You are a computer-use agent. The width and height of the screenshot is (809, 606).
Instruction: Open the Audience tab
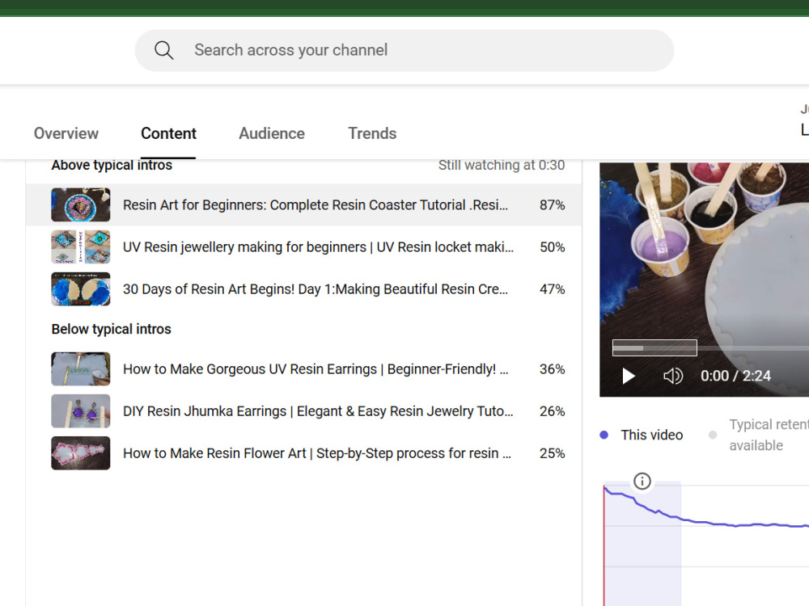pos(272,133)
